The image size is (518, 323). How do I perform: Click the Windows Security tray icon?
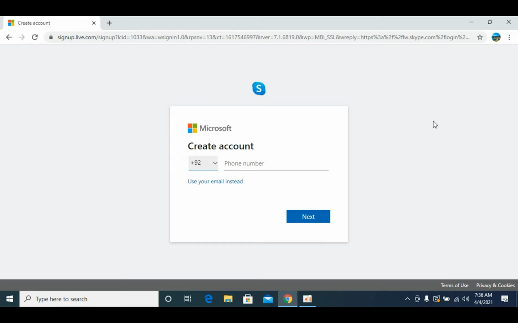pyautogui.click(x=436, y=299)
